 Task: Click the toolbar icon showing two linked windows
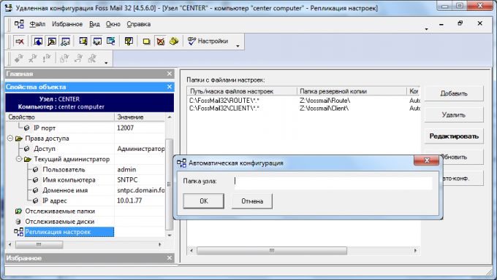tap(111, 42)
